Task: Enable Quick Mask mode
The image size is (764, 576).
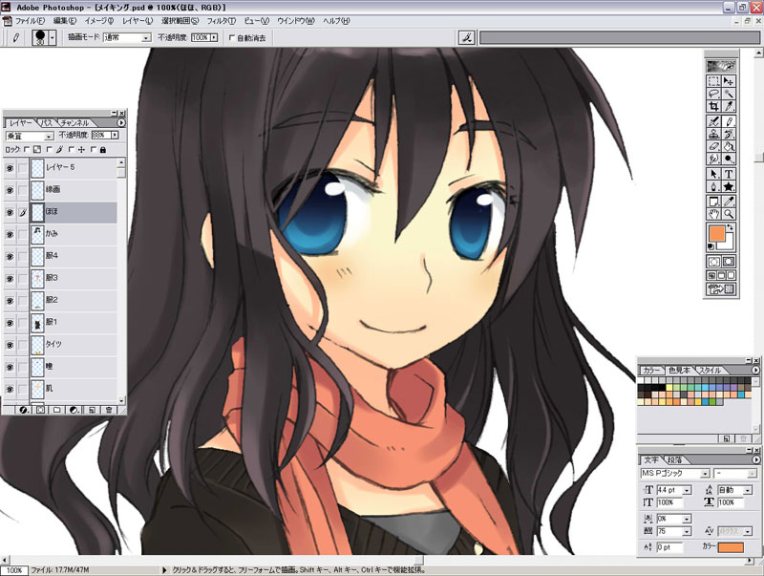Action: pos(729,262)
